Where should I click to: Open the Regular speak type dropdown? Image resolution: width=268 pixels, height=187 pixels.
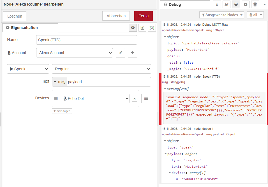101,69
